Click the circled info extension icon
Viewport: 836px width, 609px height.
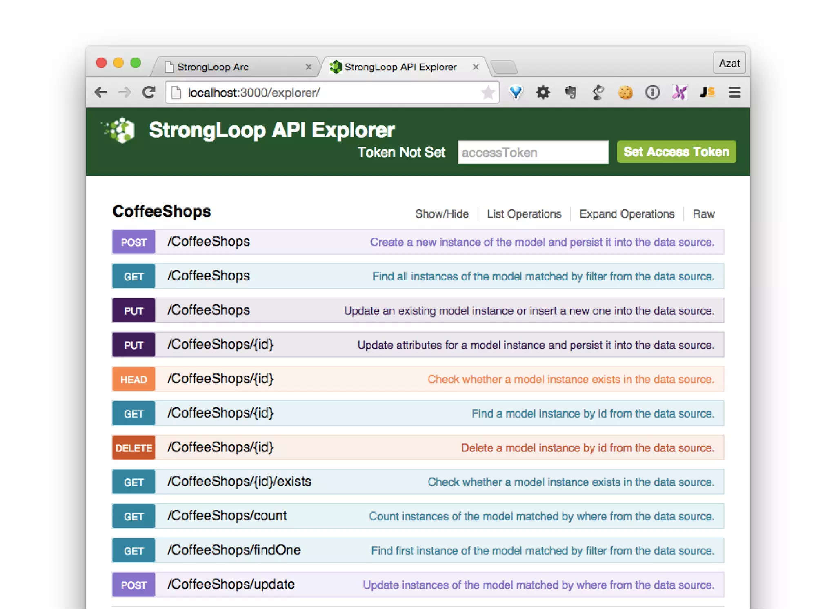coord(652,93)
